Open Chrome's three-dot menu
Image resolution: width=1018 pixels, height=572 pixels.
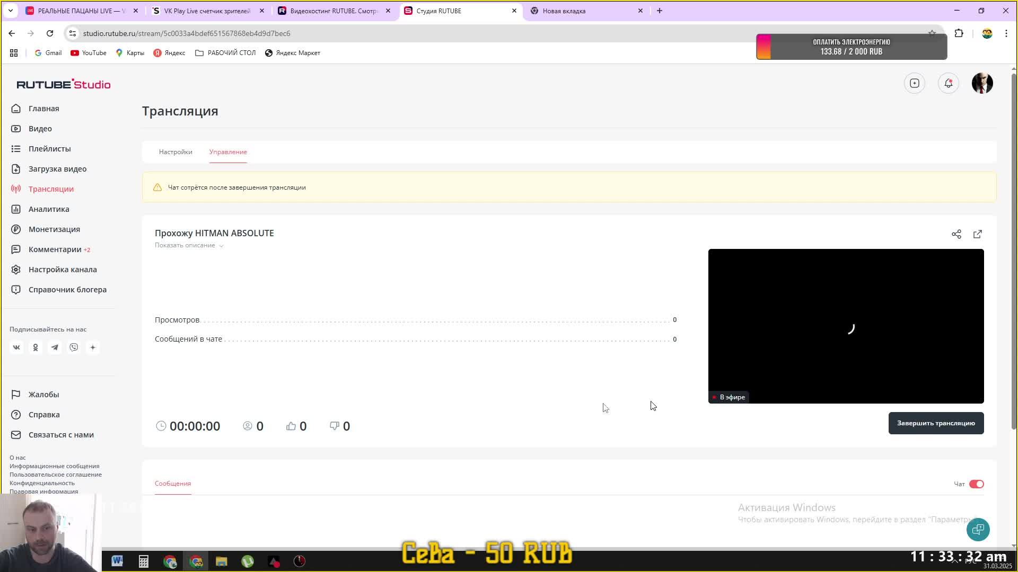[x=1006, y=33]
